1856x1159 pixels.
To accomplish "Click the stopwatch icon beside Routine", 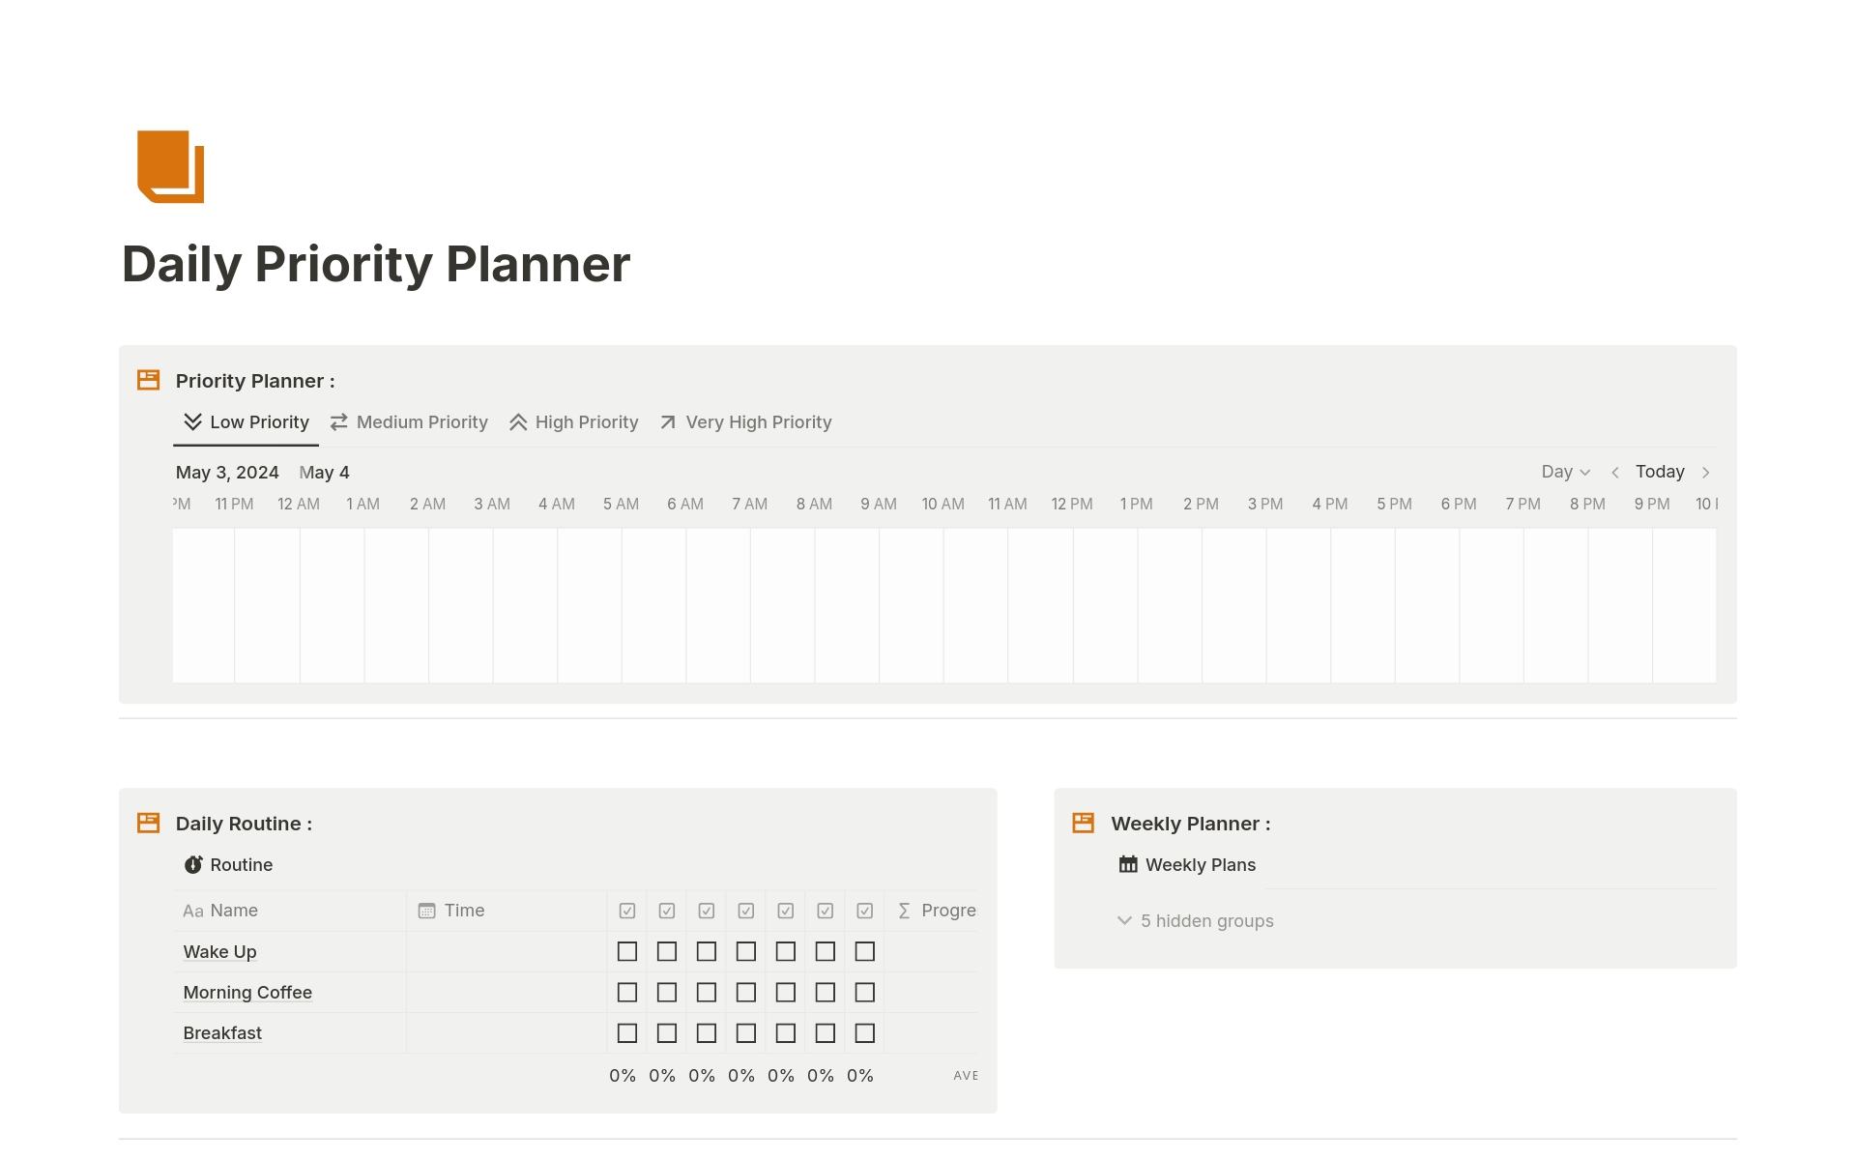I will [193, 864].
